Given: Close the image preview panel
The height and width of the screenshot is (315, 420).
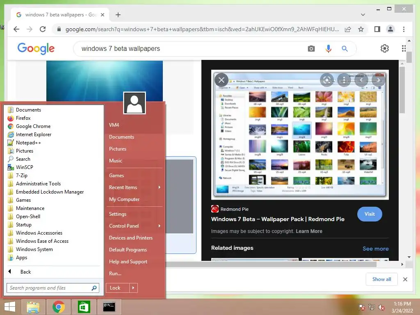Looking at the screenshot, I should (x=221, y=80).
